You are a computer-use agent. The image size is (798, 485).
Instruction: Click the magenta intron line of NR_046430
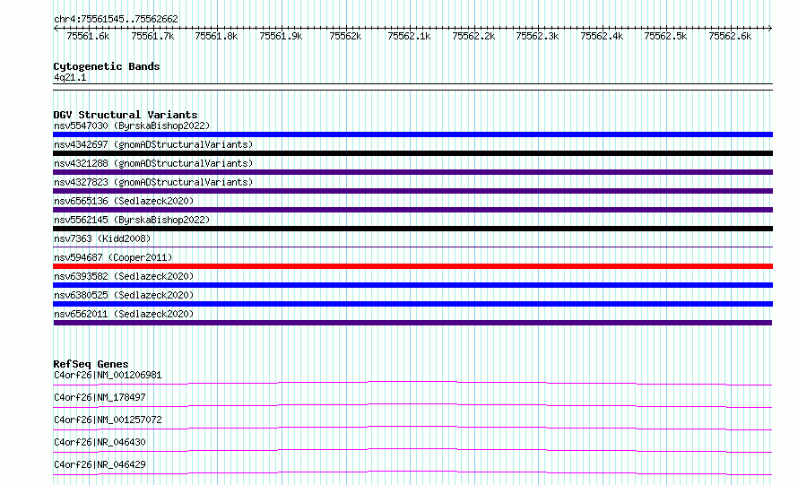coord(412,449)
